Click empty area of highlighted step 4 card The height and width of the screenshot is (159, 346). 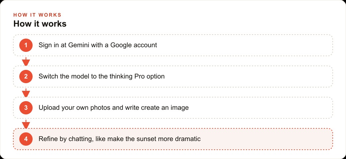[265, 139]
